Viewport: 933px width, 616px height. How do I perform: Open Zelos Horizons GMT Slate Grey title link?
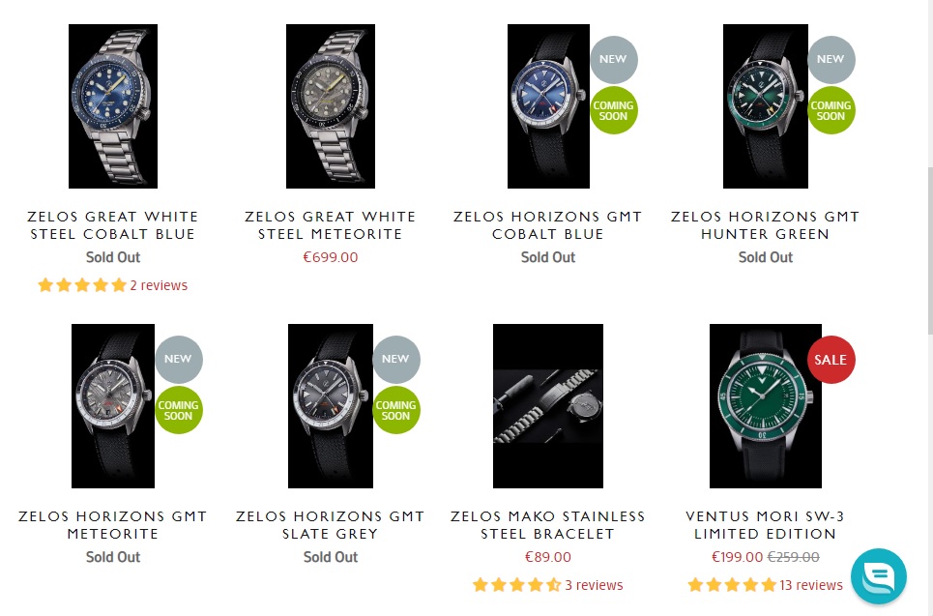pos(331,525)
